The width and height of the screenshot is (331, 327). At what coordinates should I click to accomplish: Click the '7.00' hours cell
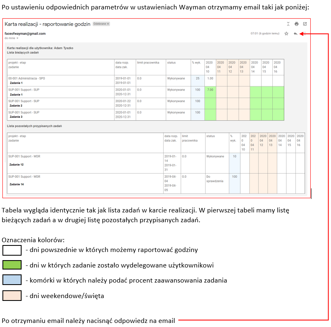(x=210, y=92)
